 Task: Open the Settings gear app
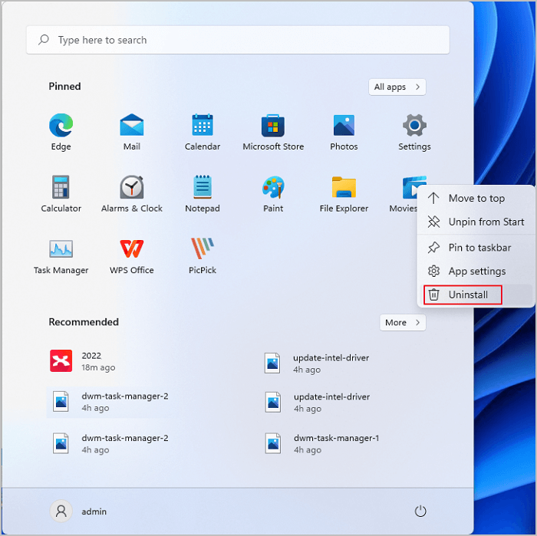coord(414,132)
